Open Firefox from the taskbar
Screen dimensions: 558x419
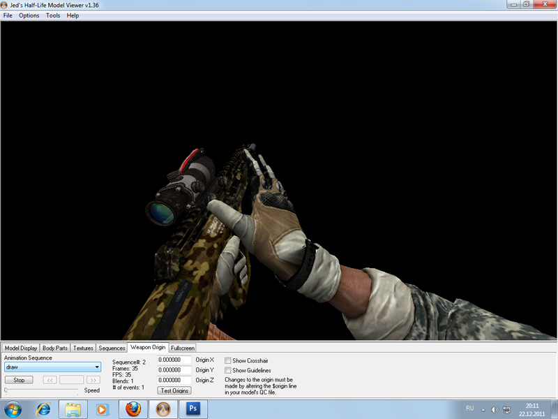[x=133, y=409]
